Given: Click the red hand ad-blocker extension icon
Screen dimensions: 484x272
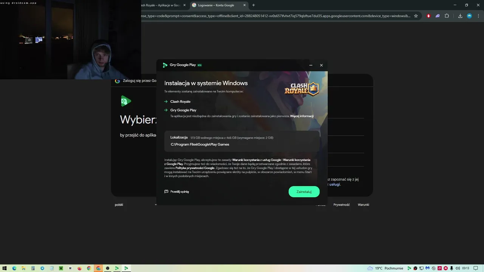Looking at the screenshot, I should point(428,16).
